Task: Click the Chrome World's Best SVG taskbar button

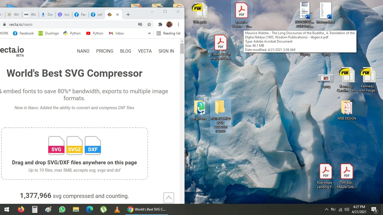Action: [146, 209]
